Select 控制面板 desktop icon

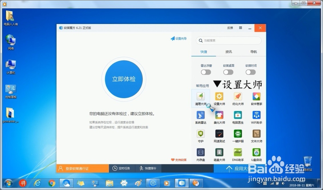11,91
